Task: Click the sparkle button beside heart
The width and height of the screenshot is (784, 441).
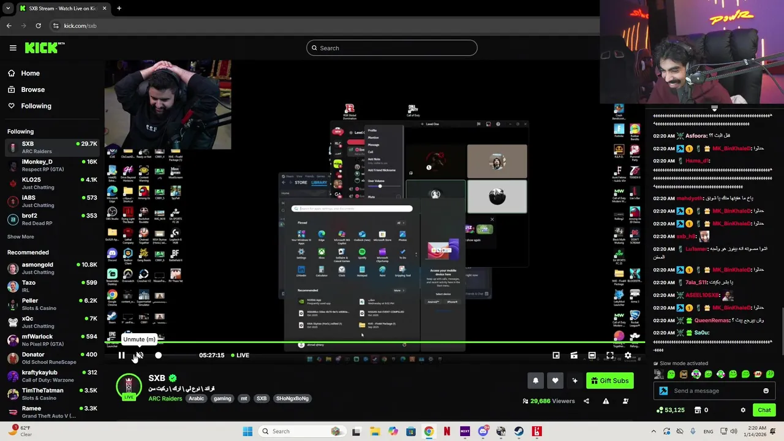Action: point(575,381)
